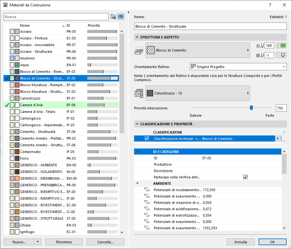Click the green pen color swatch
Screen dimensions: 292x249
coord(281,45)
